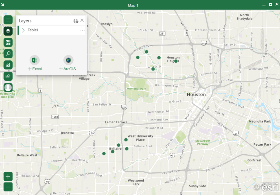The width and height of the screenshot is (280, 195).
Task: Click the esri attribution info icon
Action: [256, 187]
